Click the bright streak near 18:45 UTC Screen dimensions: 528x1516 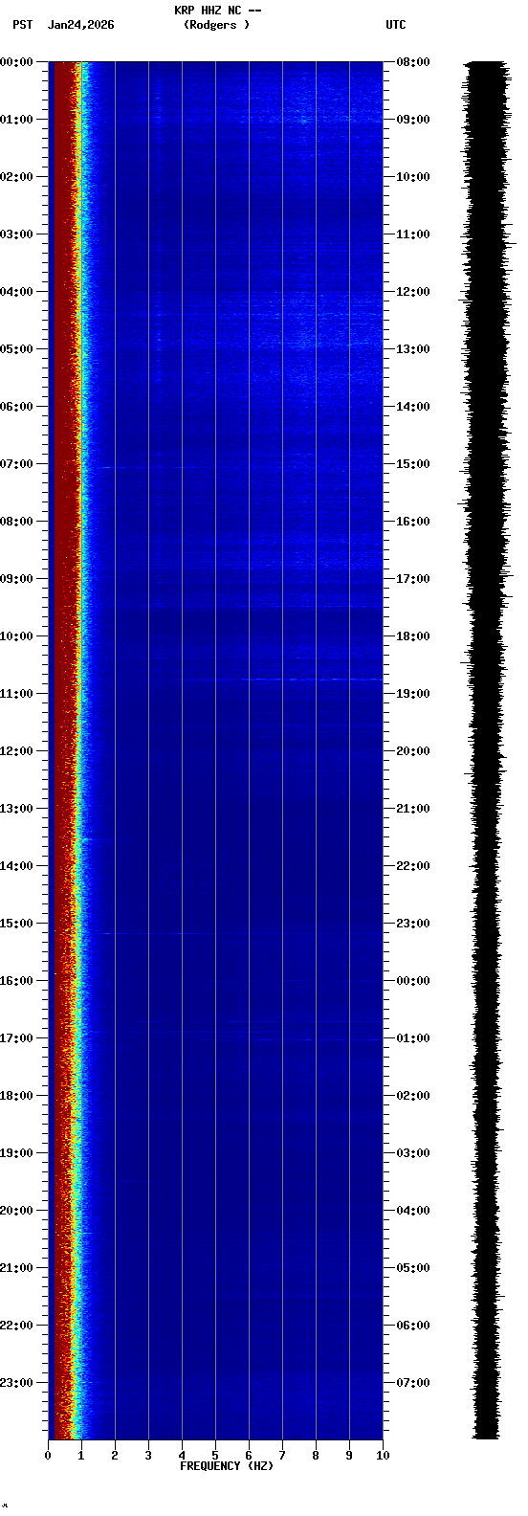coord(282,680)
